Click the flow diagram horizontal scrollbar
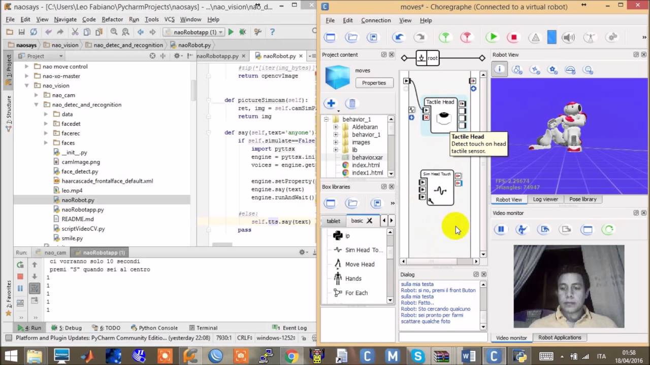Viewport: 650px width, 365px height. click(x=440, y=262)
